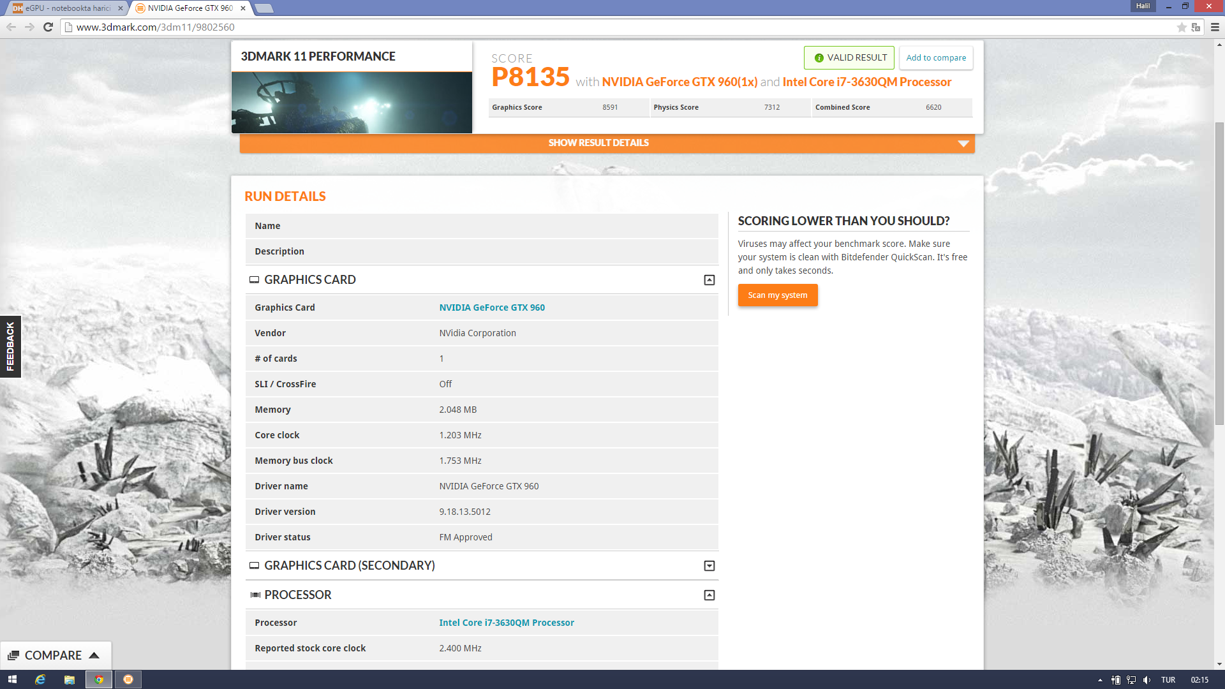Click the PROCESSOR section heading
The width and height of the screenshot is (1225, 689).
[x=298, y=595]
